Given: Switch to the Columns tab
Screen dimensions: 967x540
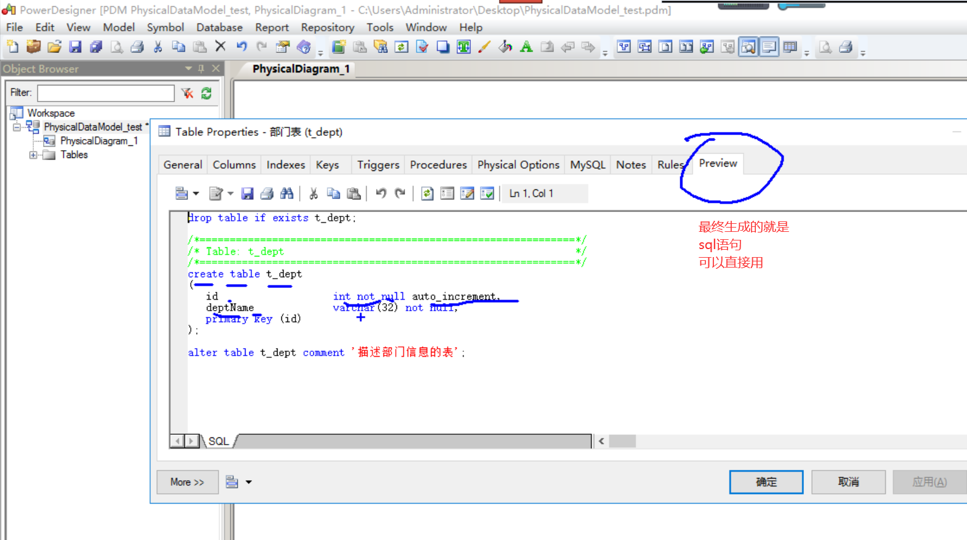Looking at the screenshot, I should tap(234, 165).
